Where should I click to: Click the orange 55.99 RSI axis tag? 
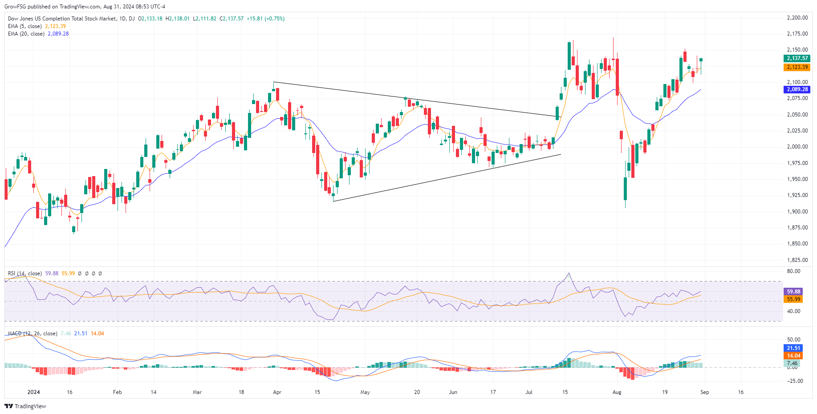pyautogui.click(x=793, y=299)
